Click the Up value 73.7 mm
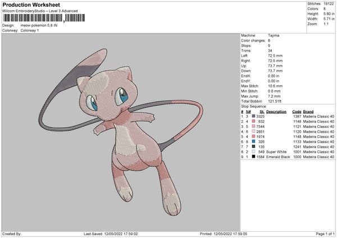This screenshot has width=337, height=238. pos(275,66)
